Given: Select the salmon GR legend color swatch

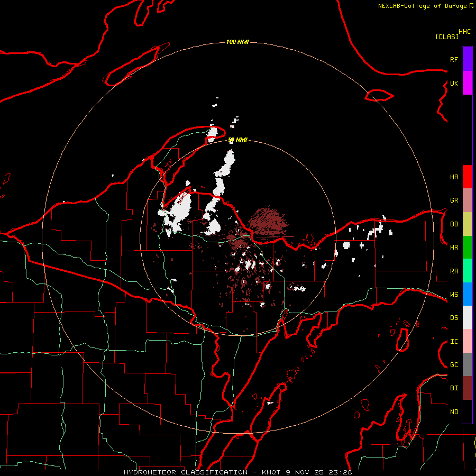Looking at the screenshot, I should pyautogui.click(x=467, y=200).
